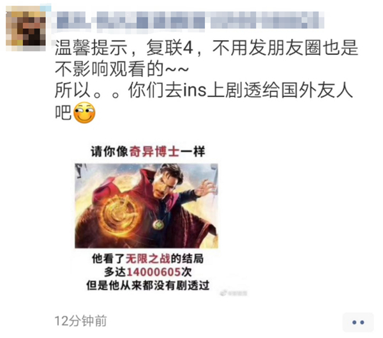Click the glowing orange mandala shield

[118, 213]
